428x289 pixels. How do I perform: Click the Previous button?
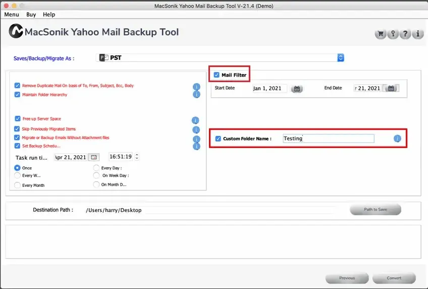[347, 278]
